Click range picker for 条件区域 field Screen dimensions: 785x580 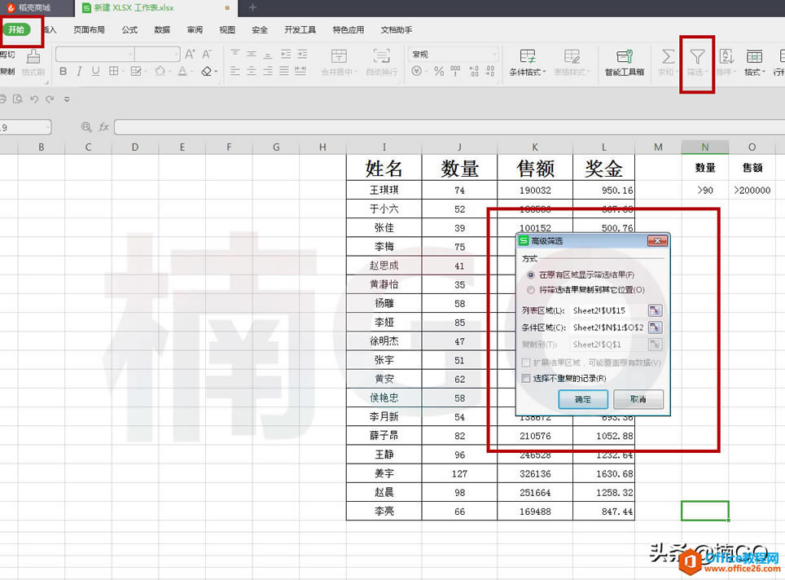click(x=655, y=327)
